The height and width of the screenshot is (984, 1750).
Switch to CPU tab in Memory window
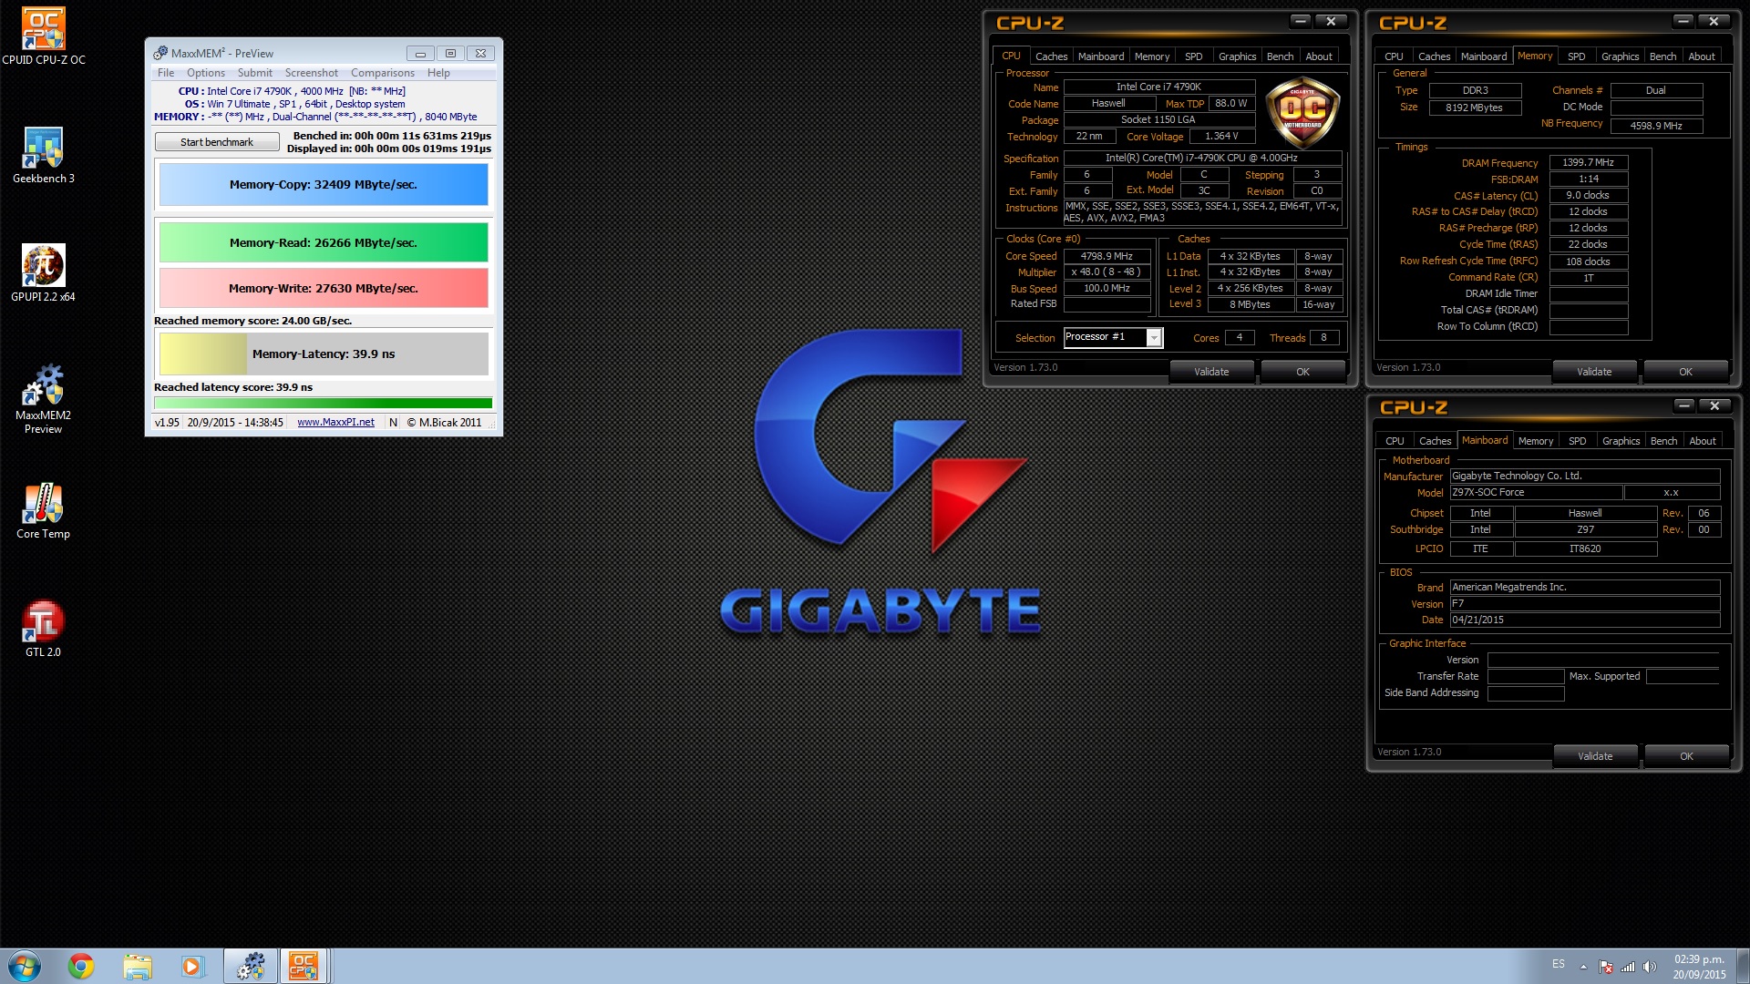(1394, 56)
